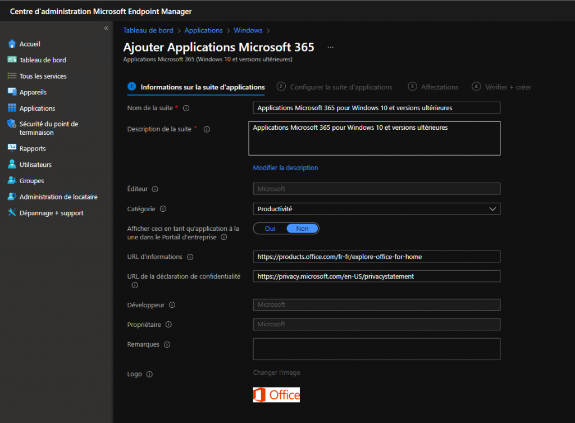Click info icon for Portail d'entreprise option
The width and height of the screenshot is (575, 423).
click(x=223, y=237)
